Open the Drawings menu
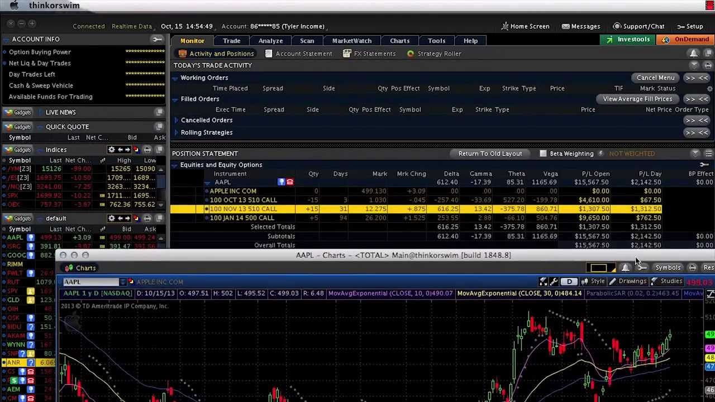Viewport: 715px width, 402px height. pos(627,281)
